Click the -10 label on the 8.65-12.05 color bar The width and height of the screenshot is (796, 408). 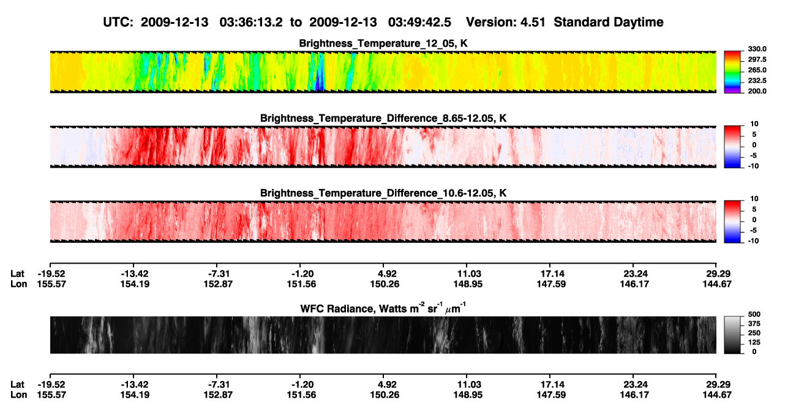(x=753, y=166)
